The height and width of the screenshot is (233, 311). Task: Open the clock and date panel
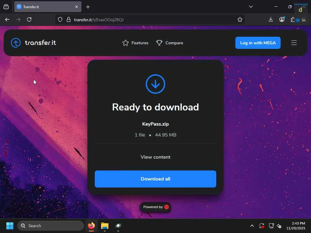coord(296,226)
